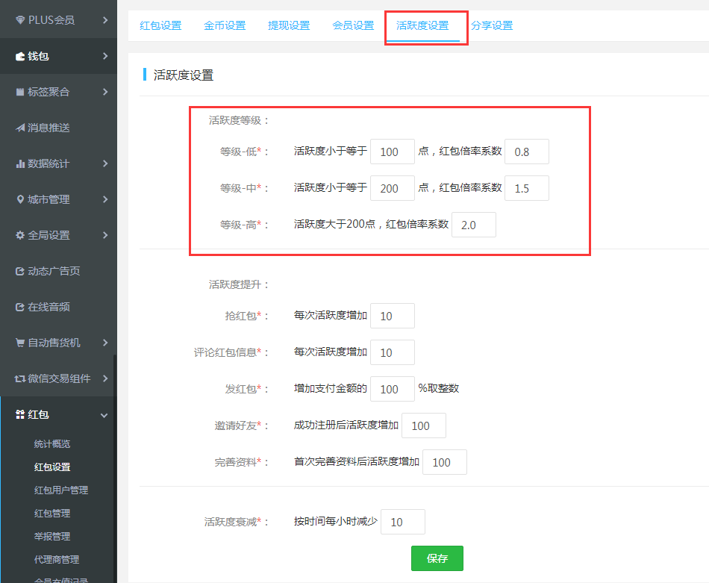
Task: Open 举报管理 in the sidebar submenu
Action: point(52,536)
